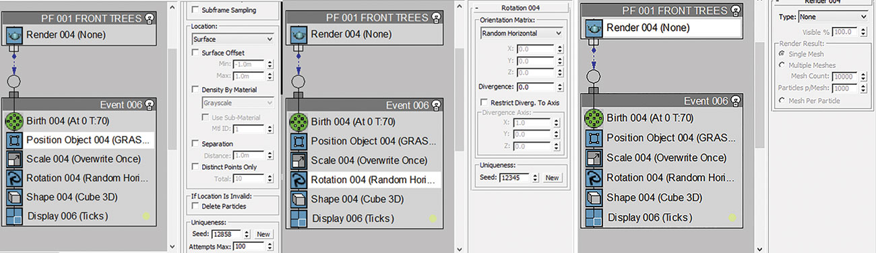Click Seed 12345 spinner arrows
Screen dimensions: 876x253
click(x=536, y=178)
